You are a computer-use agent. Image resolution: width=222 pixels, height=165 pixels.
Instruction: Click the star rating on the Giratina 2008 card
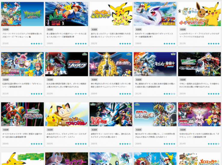[x=169, y=144]
